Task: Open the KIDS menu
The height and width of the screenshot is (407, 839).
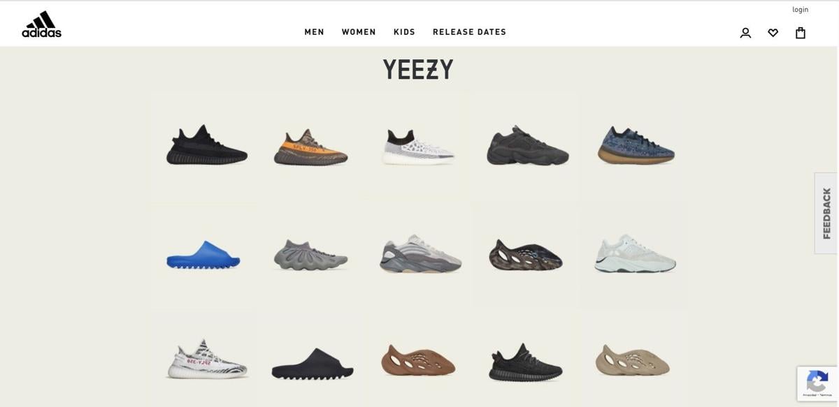Action: pos(404,32)
